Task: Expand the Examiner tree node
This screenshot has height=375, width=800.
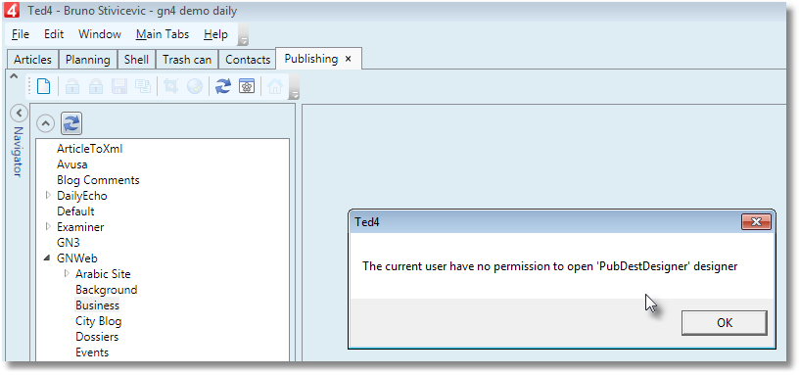Action: click(x=48, y=226)
